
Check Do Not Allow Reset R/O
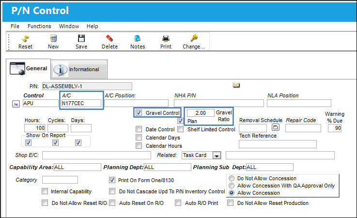click(x=45, y=202)
